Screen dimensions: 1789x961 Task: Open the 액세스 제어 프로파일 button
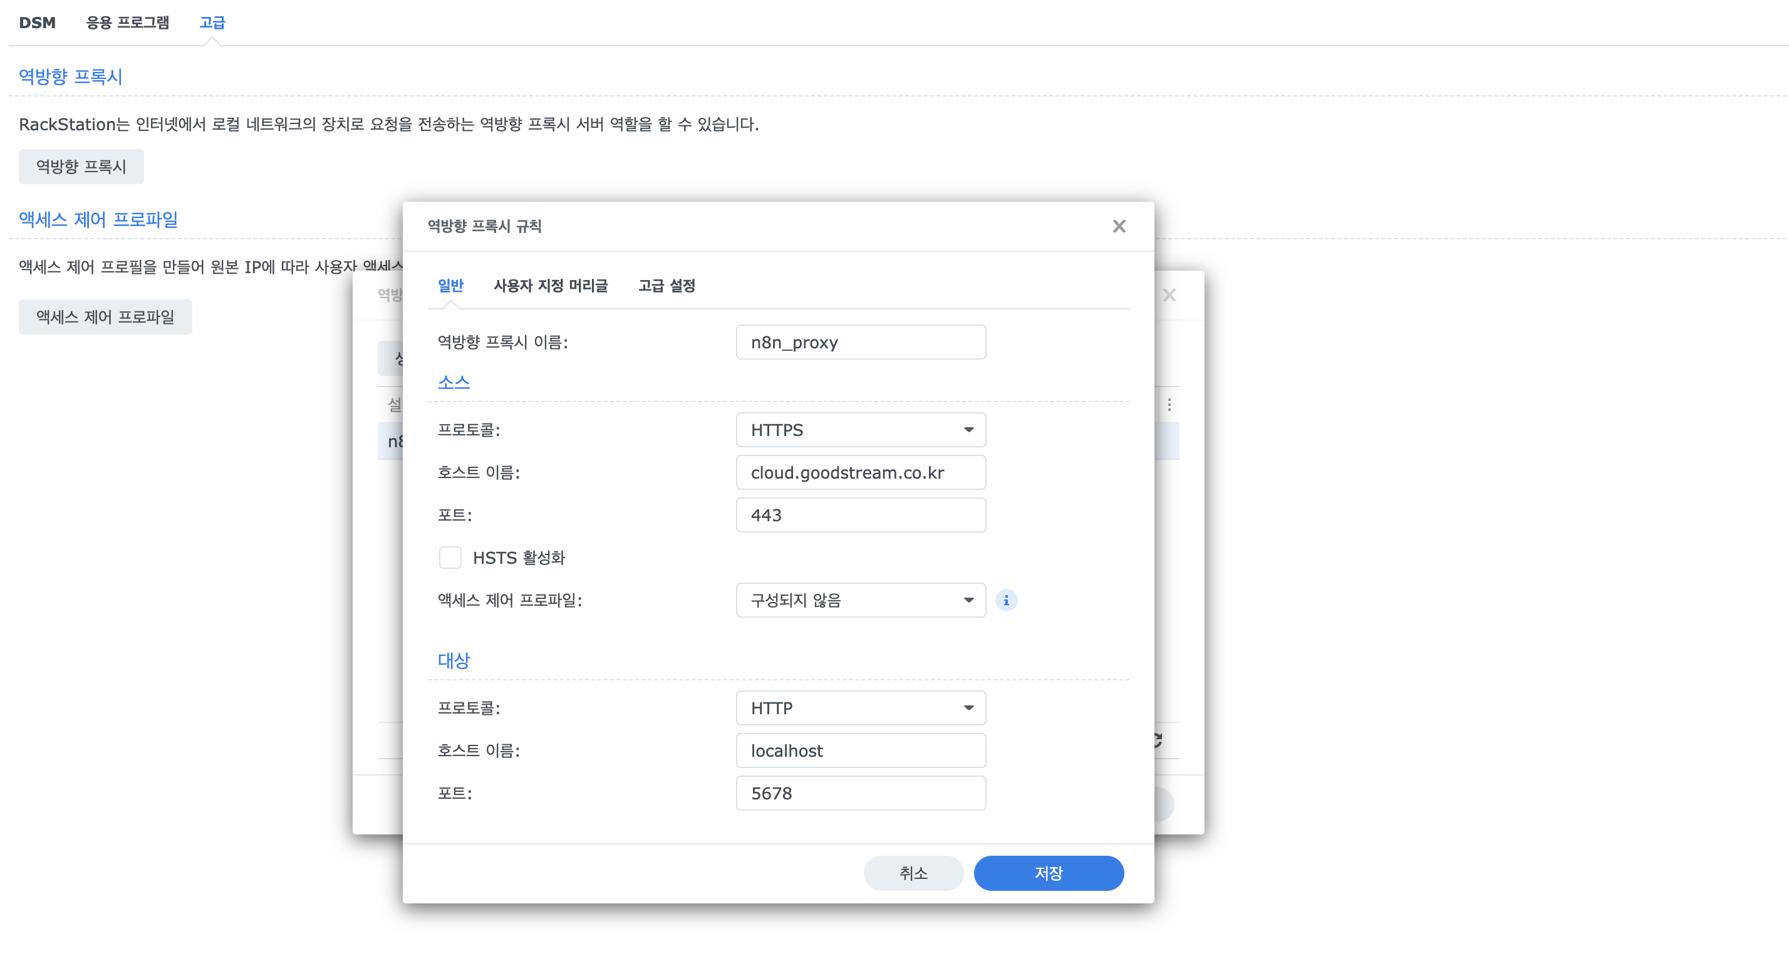point(105,316)
